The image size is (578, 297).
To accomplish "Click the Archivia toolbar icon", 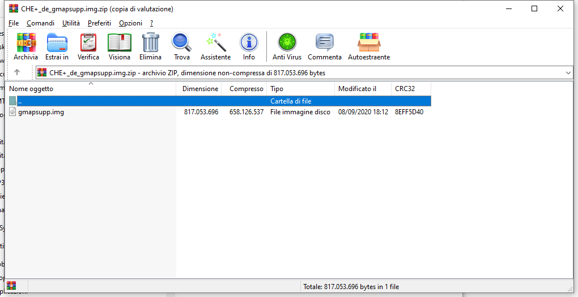I will tap(25, 46).
